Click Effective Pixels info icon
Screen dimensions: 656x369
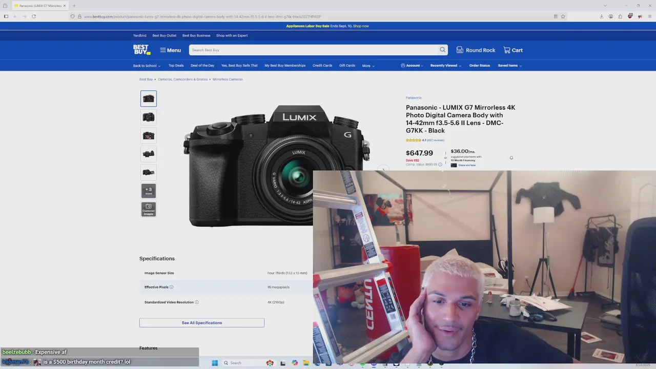(171, 287)
